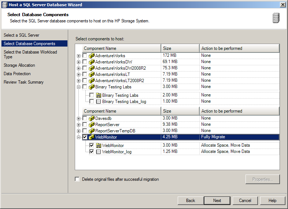This screenshot has width=288, height=209.
Task: Check the ReportServer checkbox
Action: pos(85,124)
